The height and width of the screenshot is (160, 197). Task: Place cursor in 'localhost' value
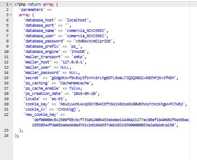click(77, 20)
